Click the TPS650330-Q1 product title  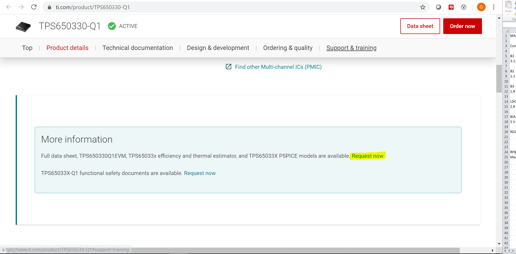click(70, 26)
